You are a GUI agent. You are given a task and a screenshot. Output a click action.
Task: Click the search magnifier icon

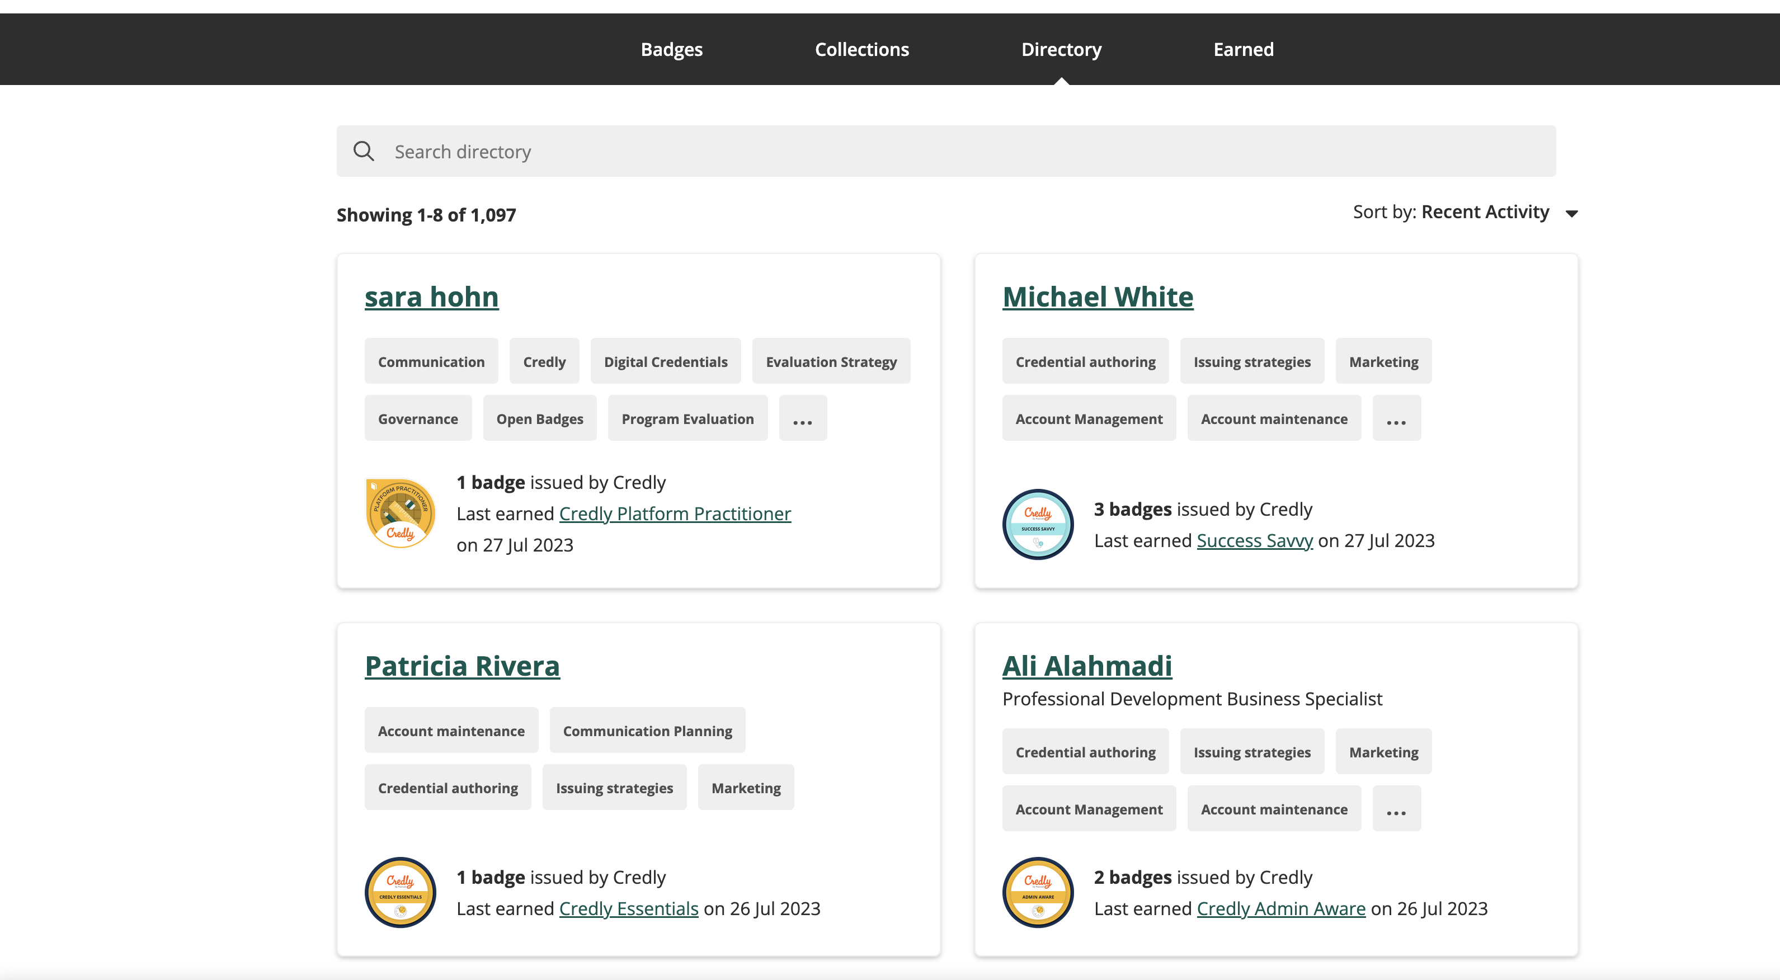(364, 152)
